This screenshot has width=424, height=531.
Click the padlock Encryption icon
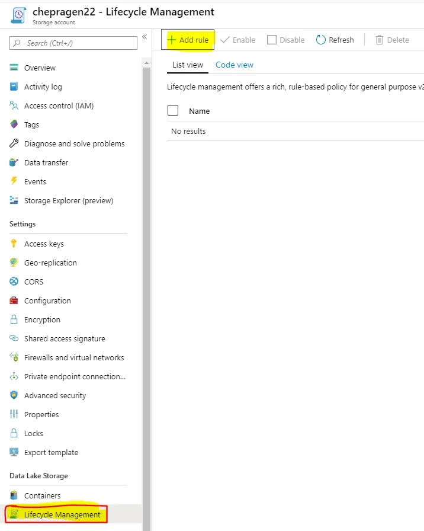point(14,319)
